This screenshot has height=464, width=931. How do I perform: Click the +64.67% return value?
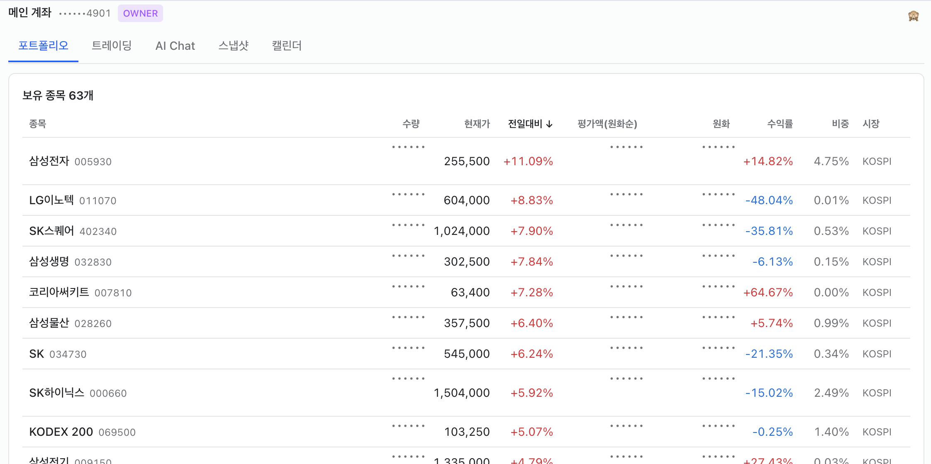pyautogui.click(x=768, y=292)
